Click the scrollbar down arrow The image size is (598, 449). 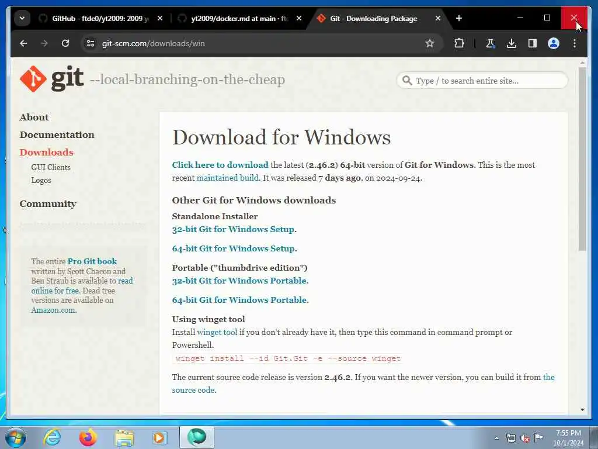point(582,410)
